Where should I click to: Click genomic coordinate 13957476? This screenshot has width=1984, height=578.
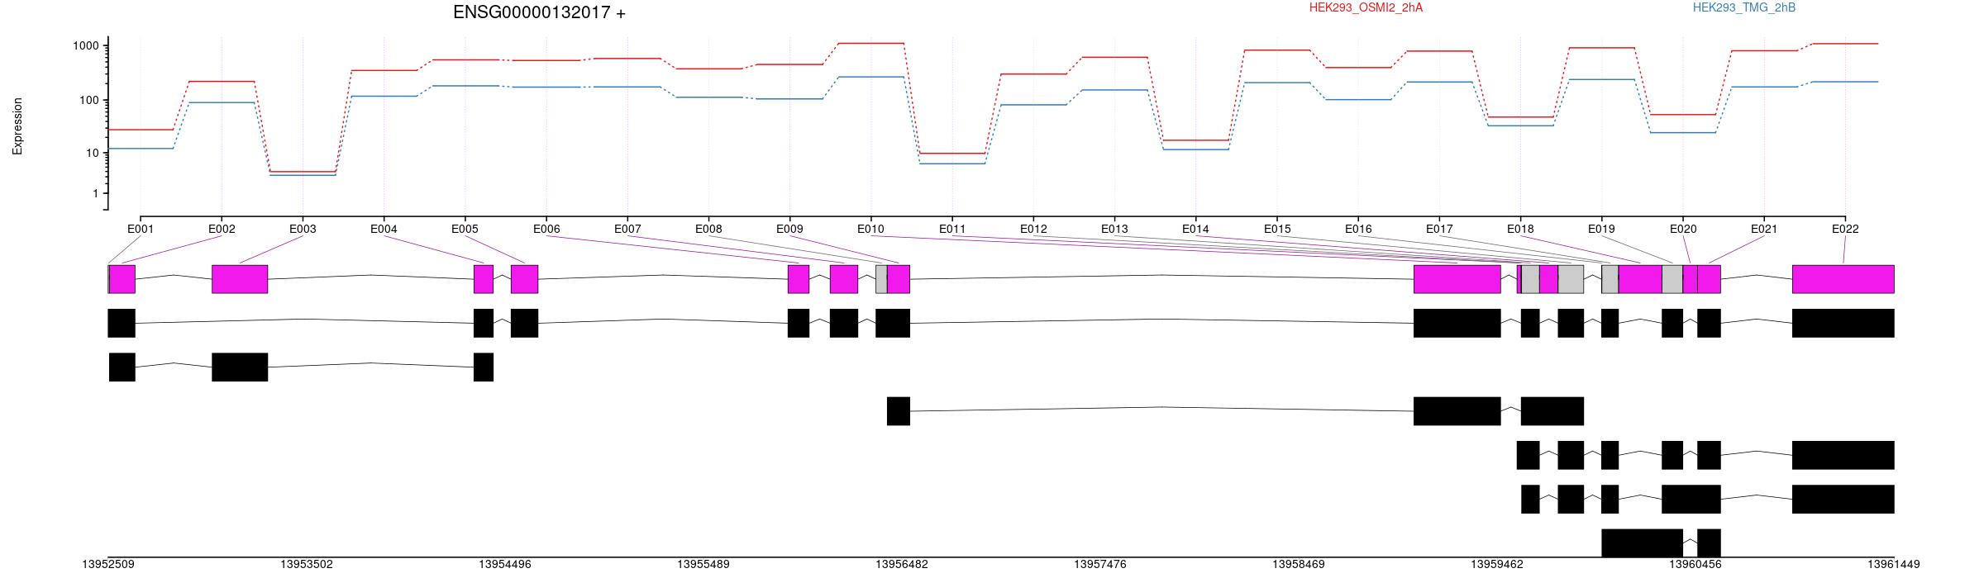click(1100, 565)
